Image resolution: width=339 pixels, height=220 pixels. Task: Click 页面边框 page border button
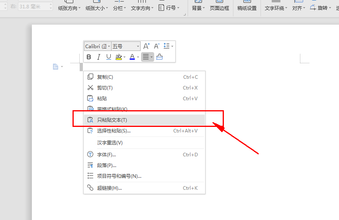219,8
